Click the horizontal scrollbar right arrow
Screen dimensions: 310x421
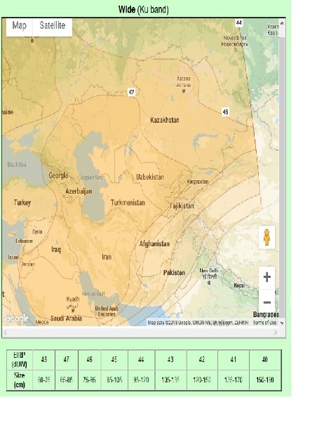pyautogui.click(x=276, y=333)
